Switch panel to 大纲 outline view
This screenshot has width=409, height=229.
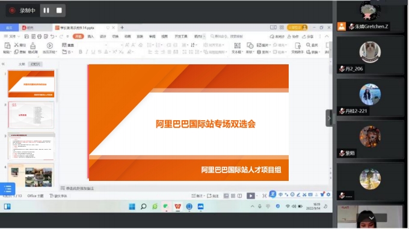pyautogui.click(x=22, y=64)
